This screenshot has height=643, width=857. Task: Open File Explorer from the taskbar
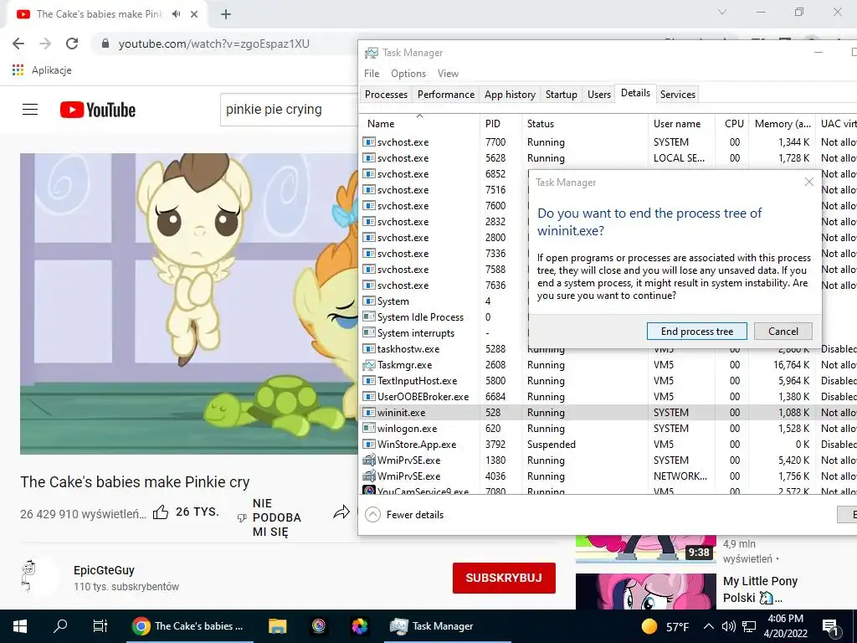click(x=278, y=626)
